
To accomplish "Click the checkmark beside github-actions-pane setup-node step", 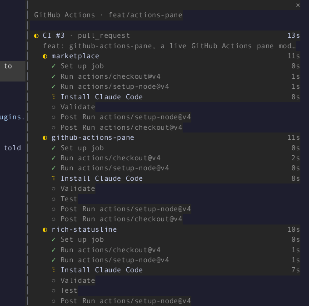I will tap(54, 168).
